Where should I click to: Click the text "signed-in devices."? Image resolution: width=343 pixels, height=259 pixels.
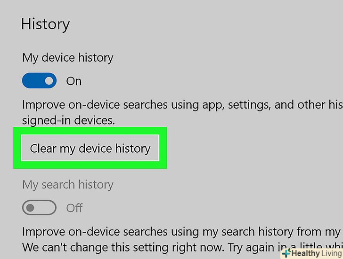(x=68, y=120)
